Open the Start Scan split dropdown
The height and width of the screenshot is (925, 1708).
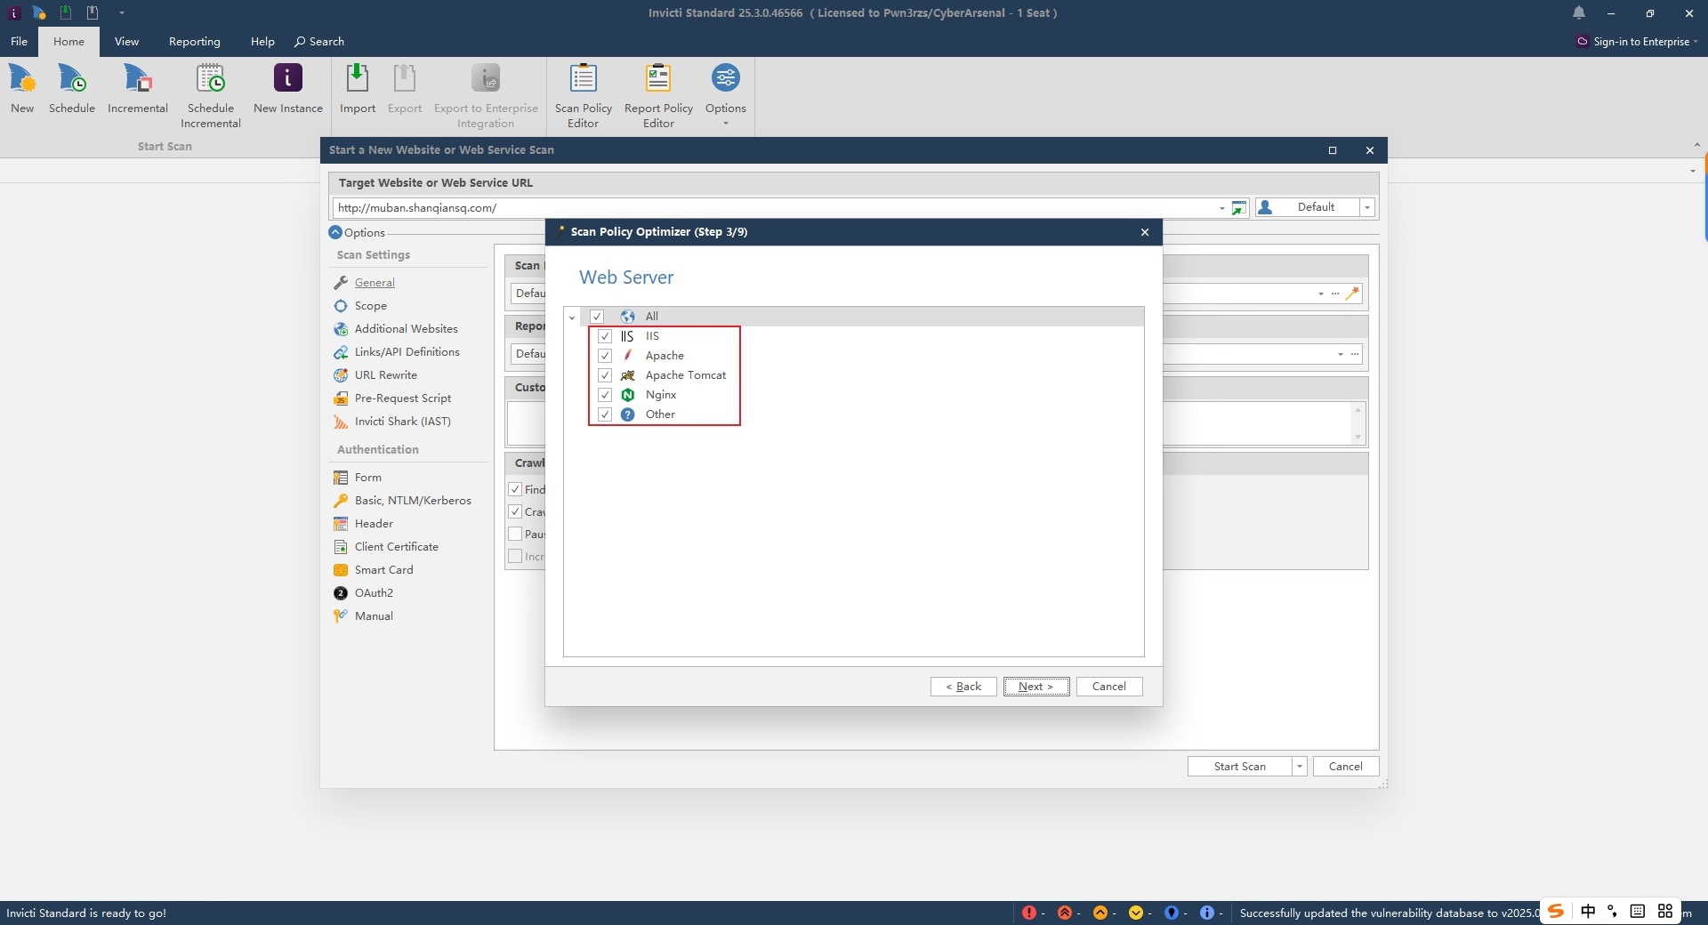pyautogui.click(x=1300, y=766)
